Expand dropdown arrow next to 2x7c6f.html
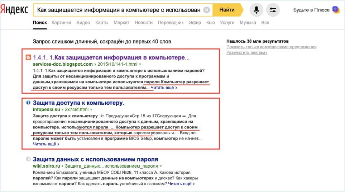The height and width of the screenshot is (192, 345). [91, 110]
